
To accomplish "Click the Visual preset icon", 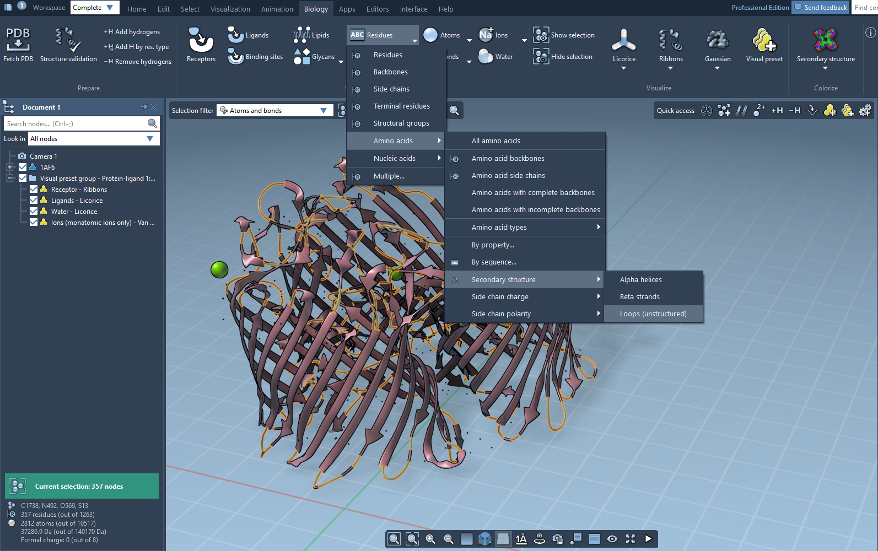I will 764,40.
